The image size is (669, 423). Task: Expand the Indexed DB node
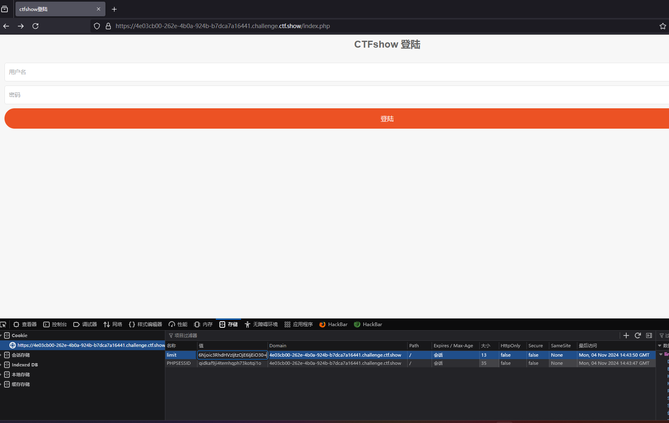pyautogui.click(x=1, y=365)
